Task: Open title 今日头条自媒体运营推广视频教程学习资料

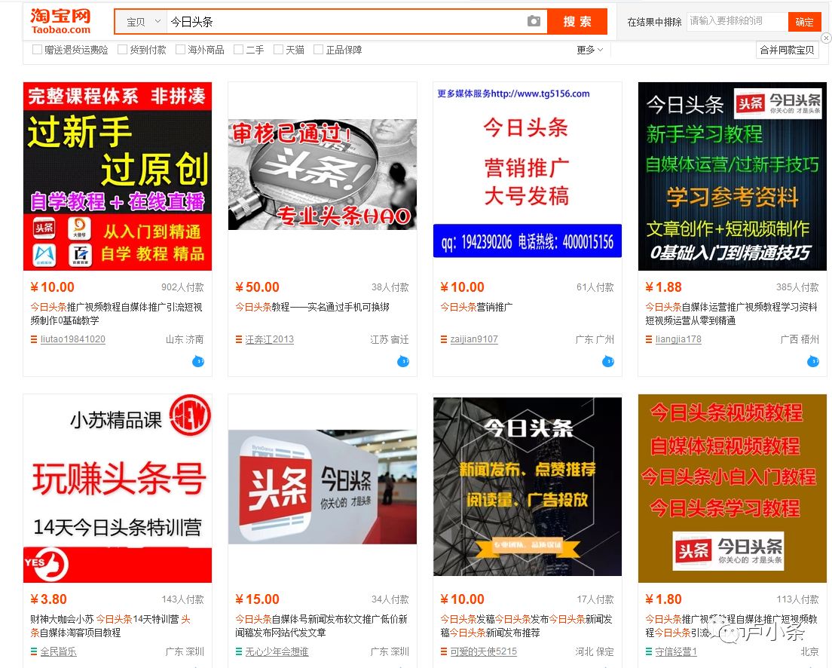Action: [x=731, y=314]
